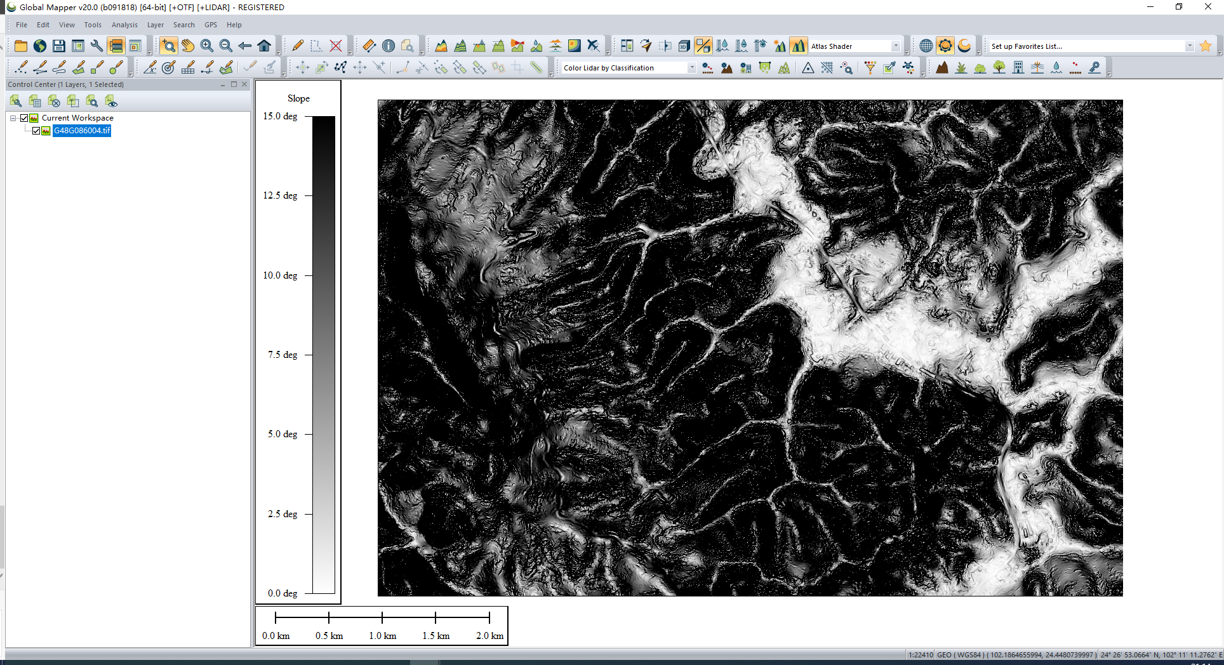Click the favorites star icon
This screenshot has width=1224, height=665.
coord(1205,46)
